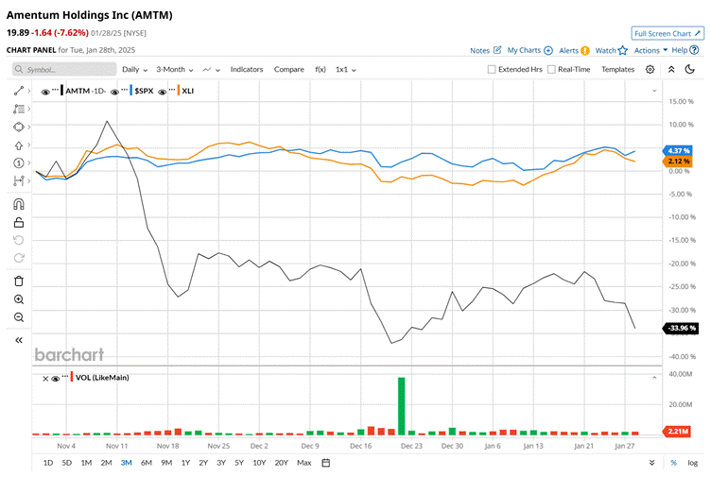Add to My Charts plus icon

click(548, 50)
